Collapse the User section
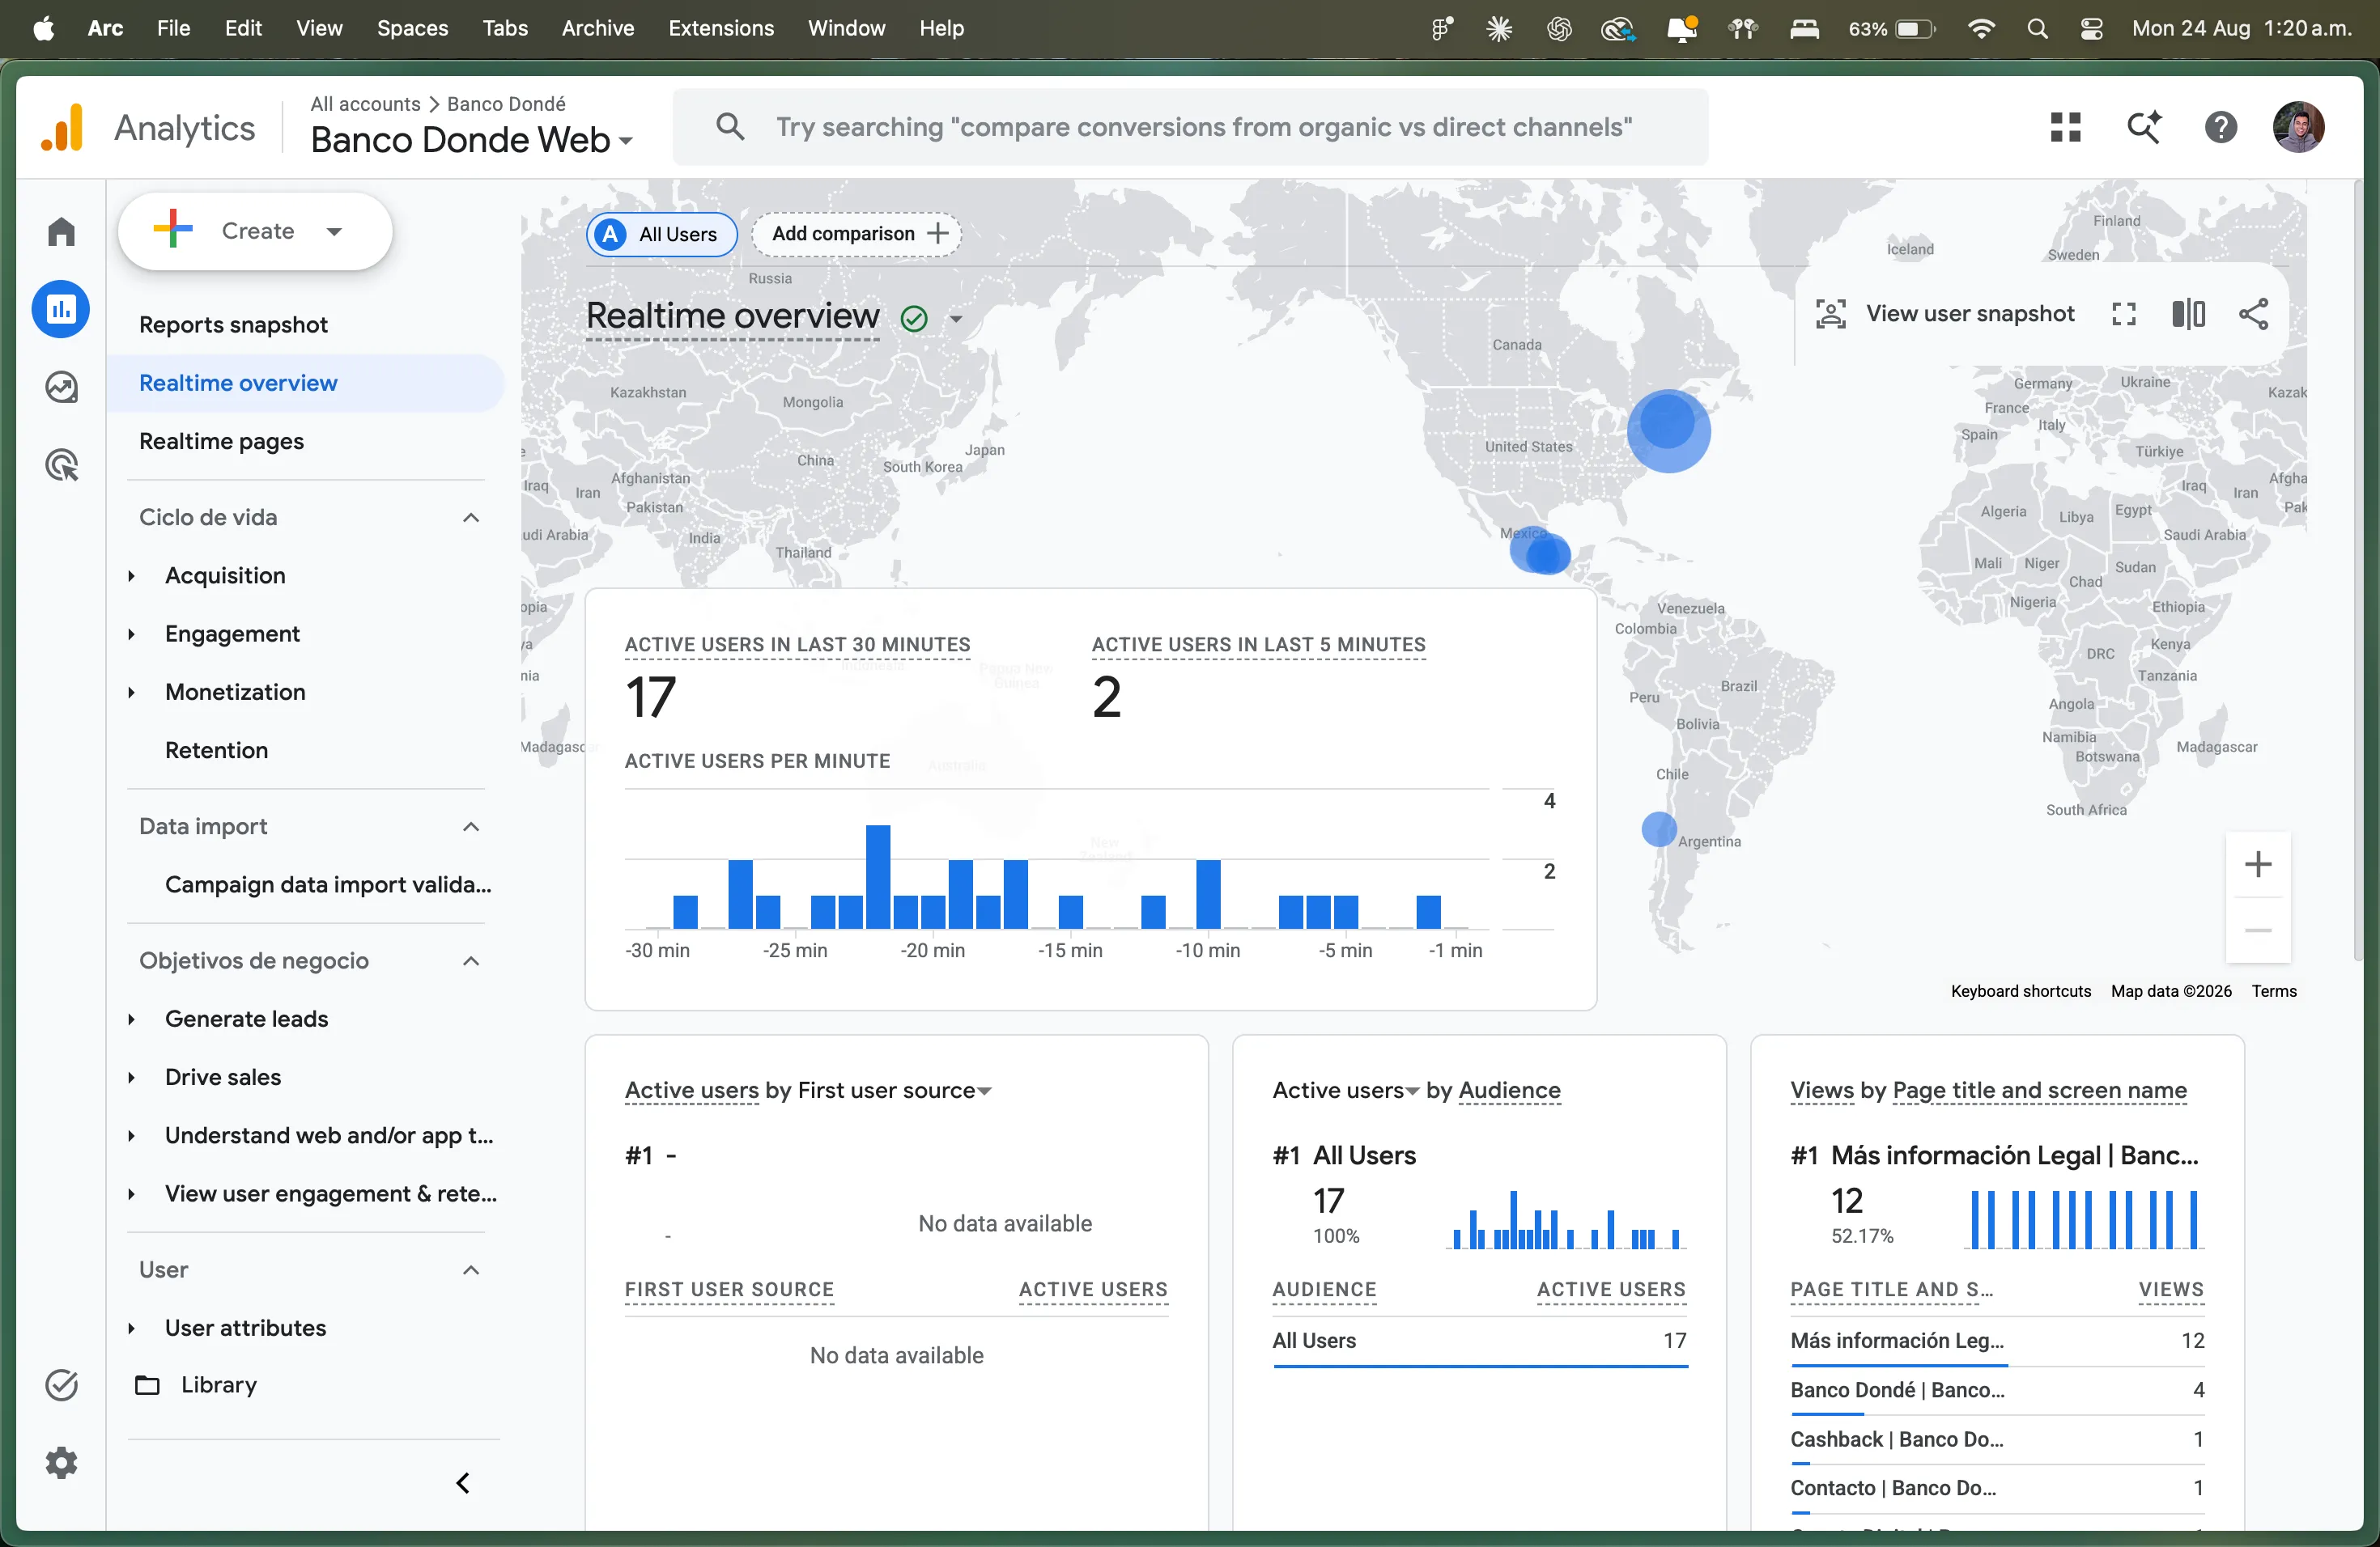Screen dimensions: 2380x1547 click(x=471, y=1269)
